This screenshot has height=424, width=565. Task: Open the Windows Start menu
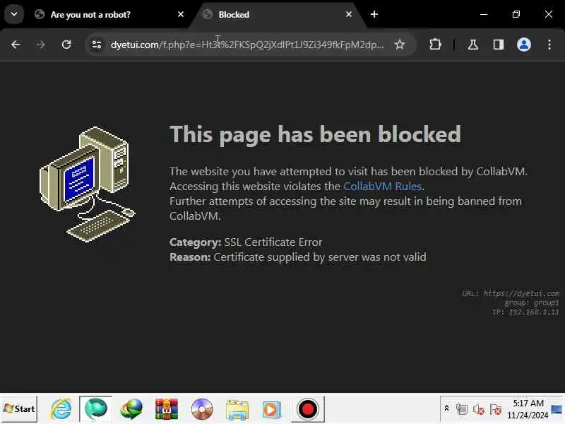point(19,409)
